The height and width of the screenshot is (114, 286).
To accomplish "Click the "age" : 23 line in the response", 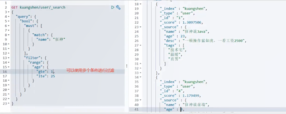I will tap(175, 36).
